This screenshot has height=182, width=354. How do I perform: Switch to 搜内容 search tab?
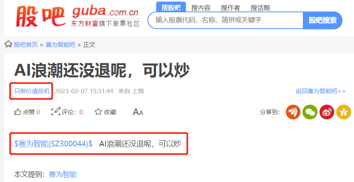(x=201, y=8)
